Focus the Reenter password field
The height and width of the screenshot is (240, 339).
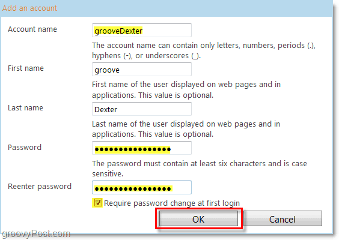tap(142, 188)
